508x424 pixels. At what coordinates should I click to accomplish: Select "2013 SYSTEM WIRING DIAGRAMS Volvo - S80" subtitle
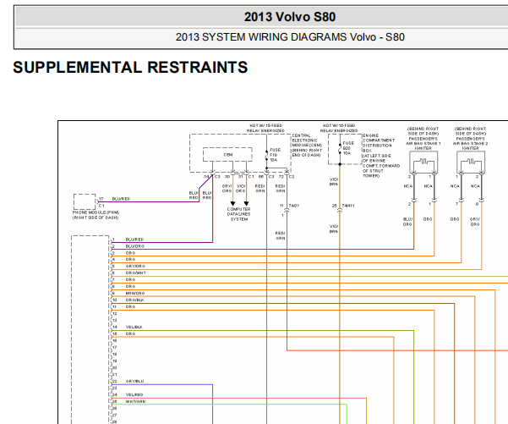290,37
